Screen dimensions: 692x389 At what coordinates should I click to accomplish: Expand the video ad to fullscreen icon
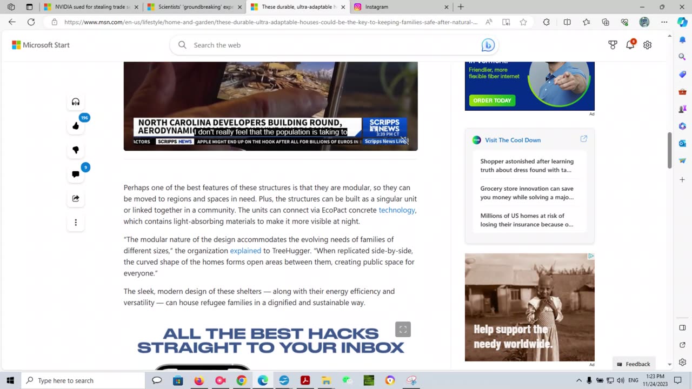click(403, 329)
